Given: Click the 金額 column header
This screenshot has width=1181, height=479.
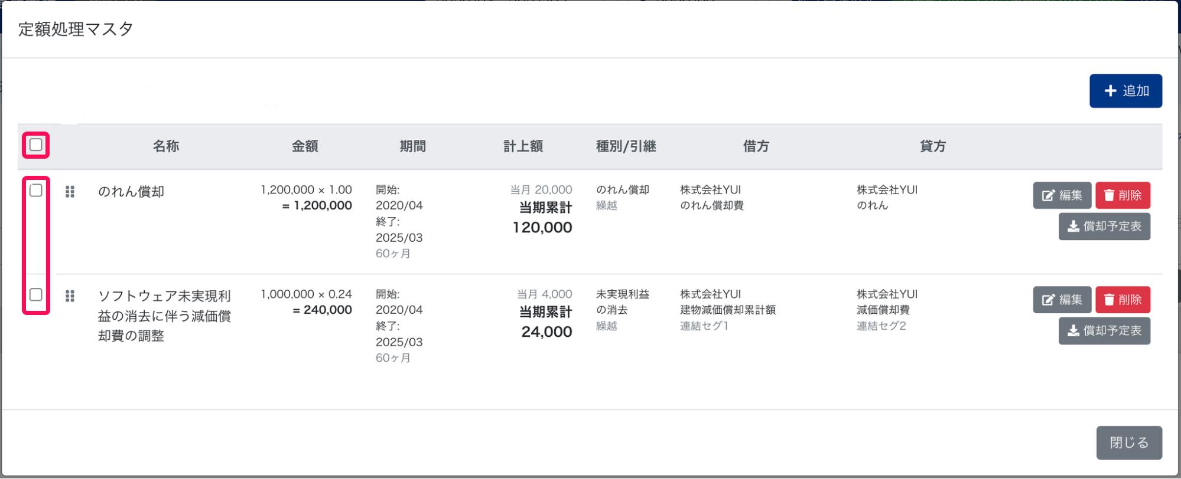Looking at the screenshot, I should click(305, 146).
